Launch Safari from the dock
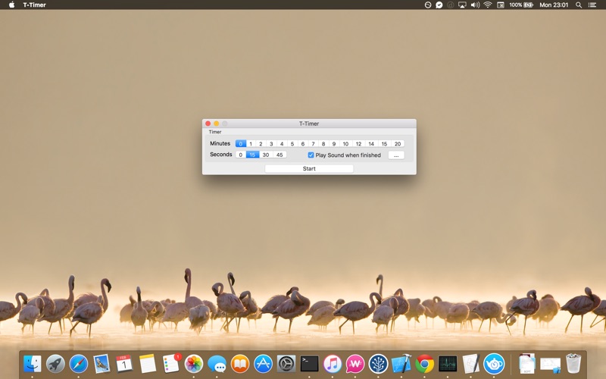 click(79, 364)
